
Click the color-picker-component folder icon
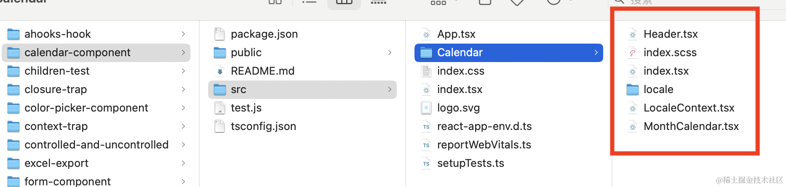(x=13, y=108)
